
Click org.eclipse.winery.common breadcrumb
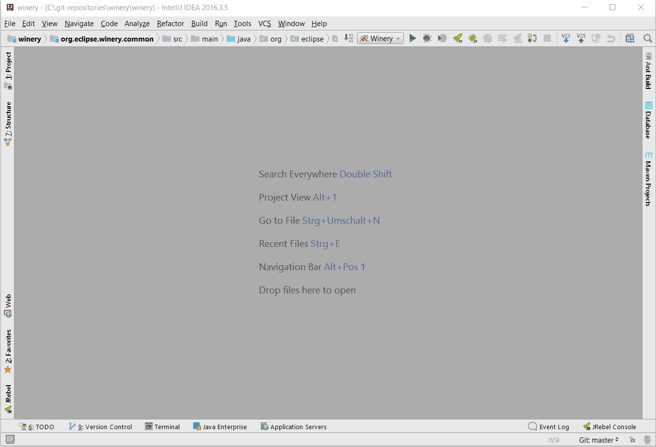tap(102, 39)
